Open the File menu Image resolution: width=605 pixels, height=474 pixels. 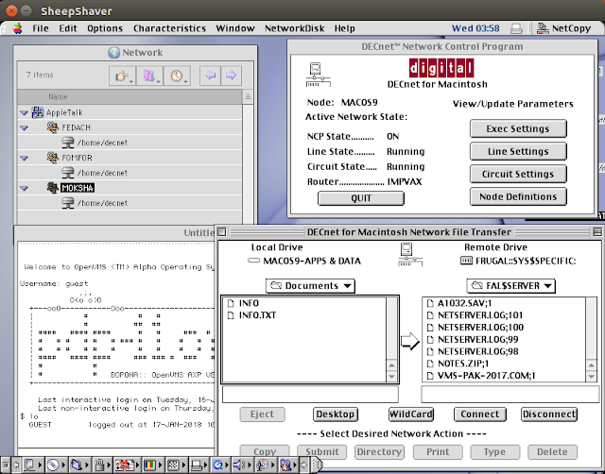[x=41, y=28]
